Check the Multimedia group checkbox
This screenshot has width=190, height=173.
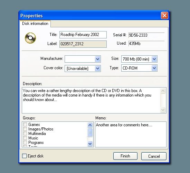click(25, 133)
